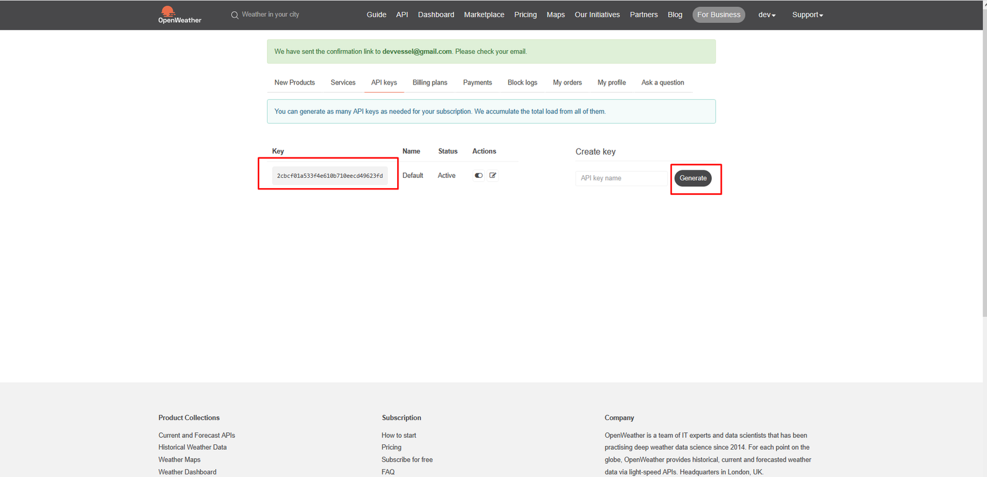Image resolution: width=987 pixels, height=477 pixels.
Task: Open the My profile tab
Action: tap(611, 83)
